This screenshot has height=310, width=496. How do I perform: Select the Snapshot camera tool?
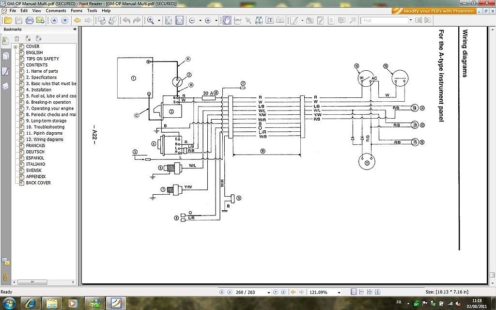[x=280, y=20]
